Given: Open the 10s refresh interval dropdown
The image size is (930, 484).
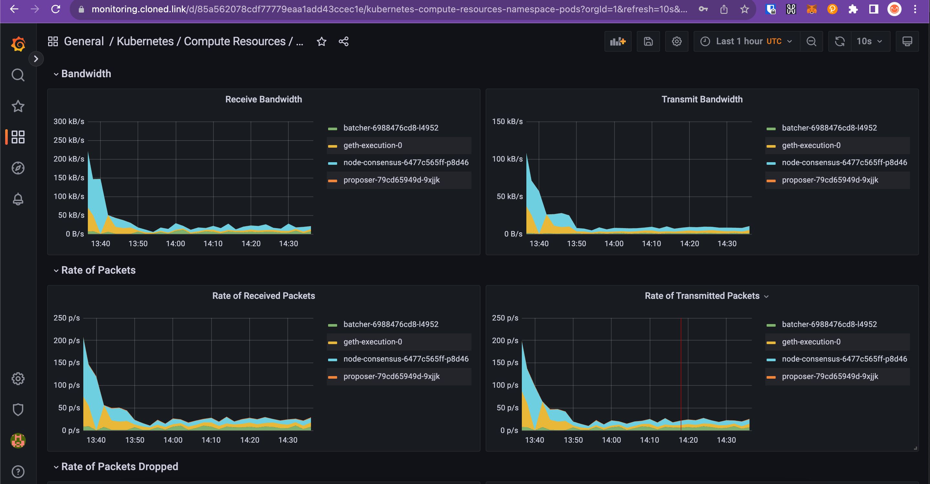Looking at the screenshot, I should [870, 42].
